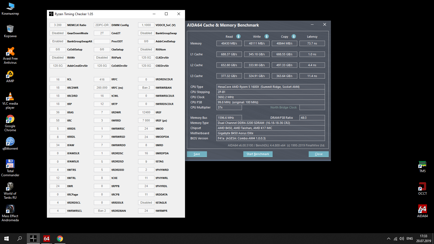Switch to Chrome in the taskbar

pyautogui.click(x=60, y=239)
